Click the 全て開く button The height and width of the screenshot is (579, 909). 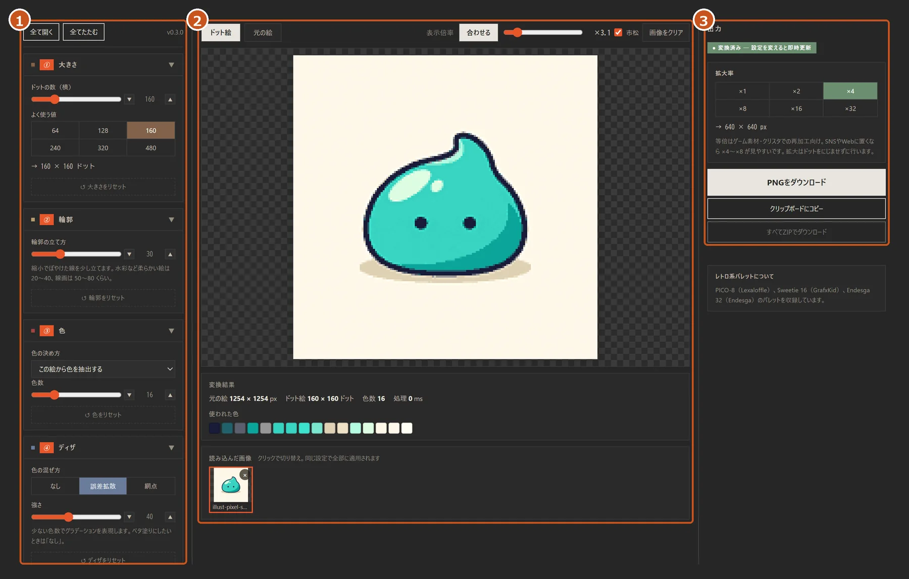click(x=41, y=32)
